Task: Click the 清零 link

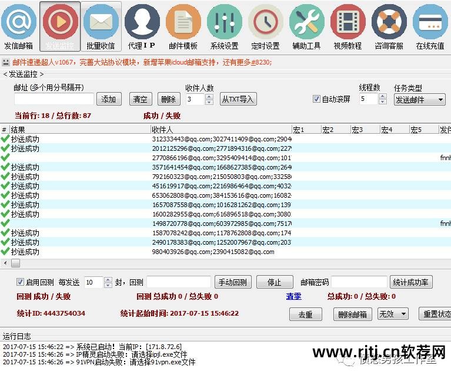Action: 293,296
